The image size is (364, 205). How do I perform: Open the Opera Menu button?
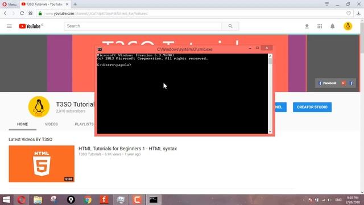[x=10, y=4]
